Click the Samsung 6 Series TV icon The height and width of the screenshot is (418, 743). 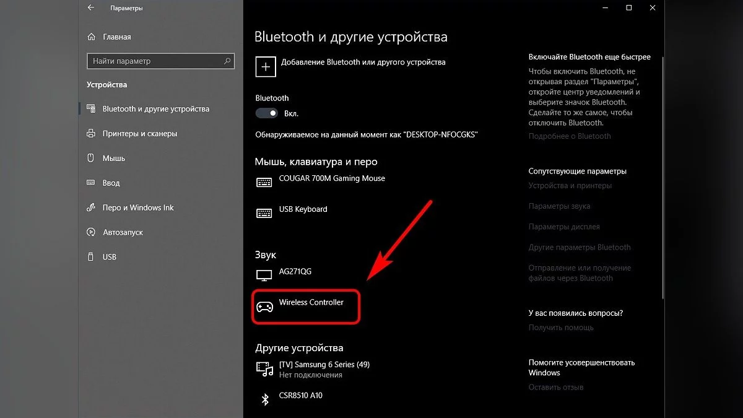pos(265,369)
